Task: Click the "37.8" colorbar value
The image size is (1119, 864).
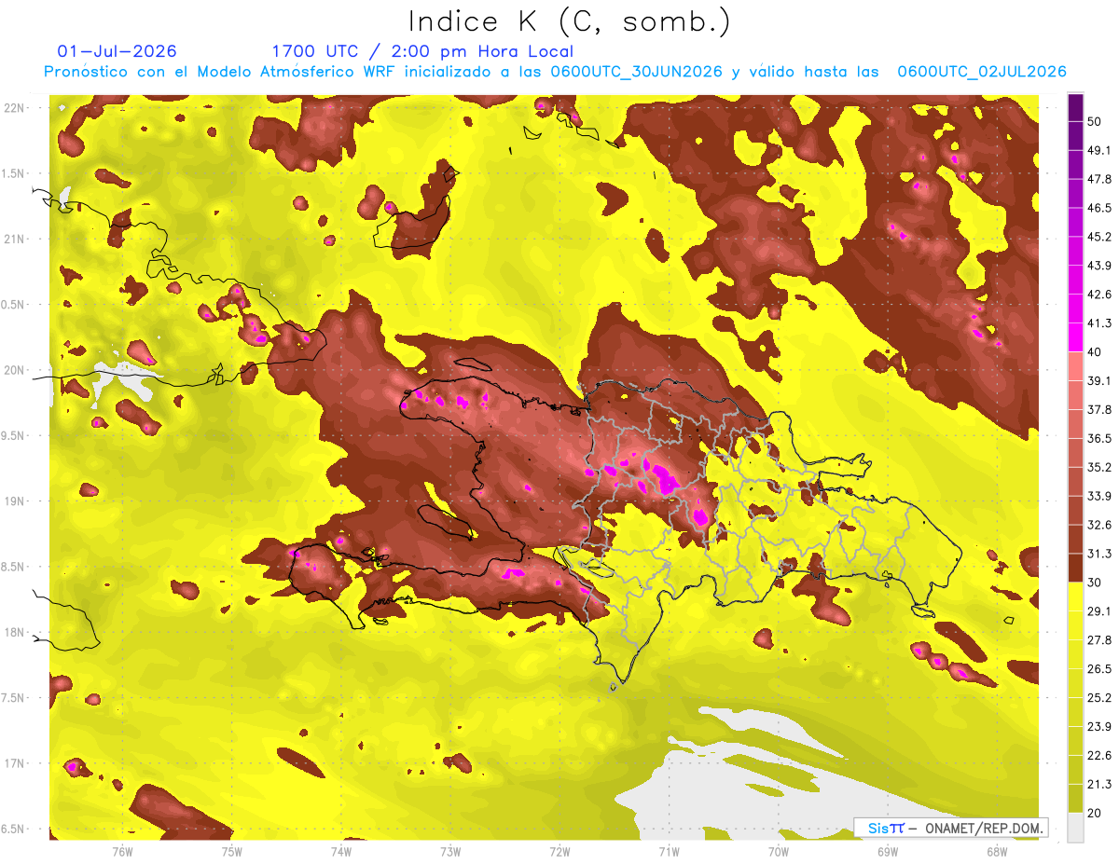Action: click(x=1099, y=410)
